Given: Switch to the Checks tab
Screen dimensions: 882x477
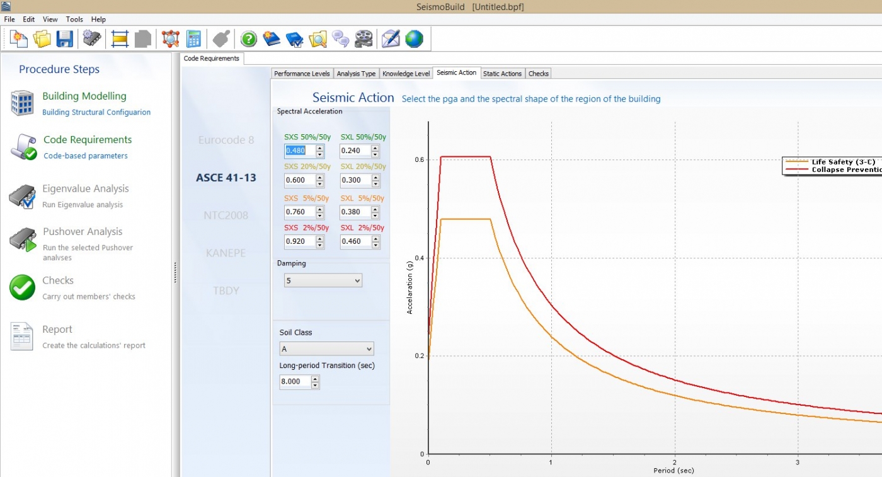Looking at the screenshot, I should click(538, 74).
